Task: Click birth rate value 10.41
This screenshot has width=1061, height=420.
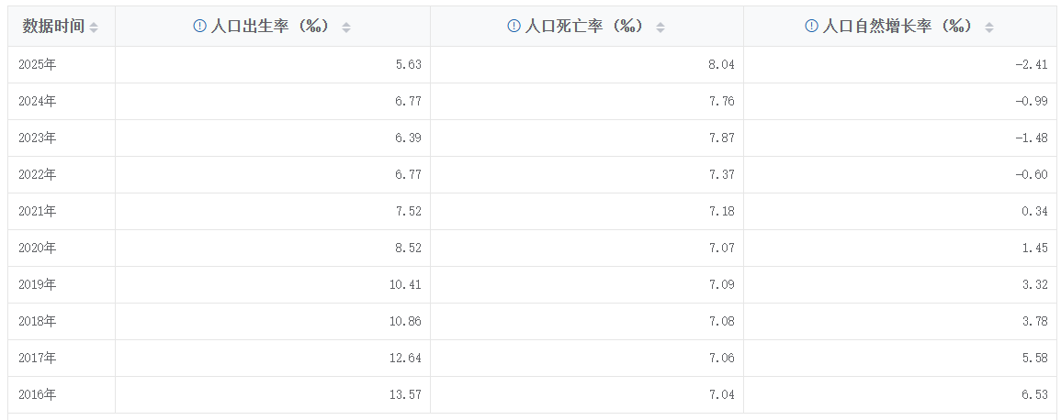Action: tap(405, 284)
